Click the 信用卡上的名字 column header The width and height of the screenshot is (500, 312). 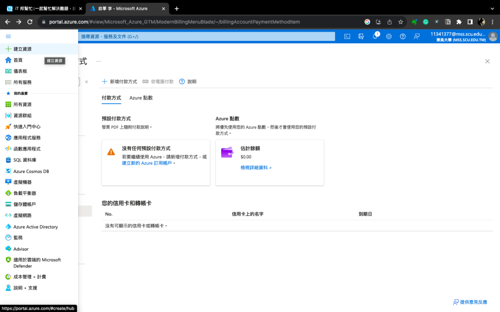248,214
